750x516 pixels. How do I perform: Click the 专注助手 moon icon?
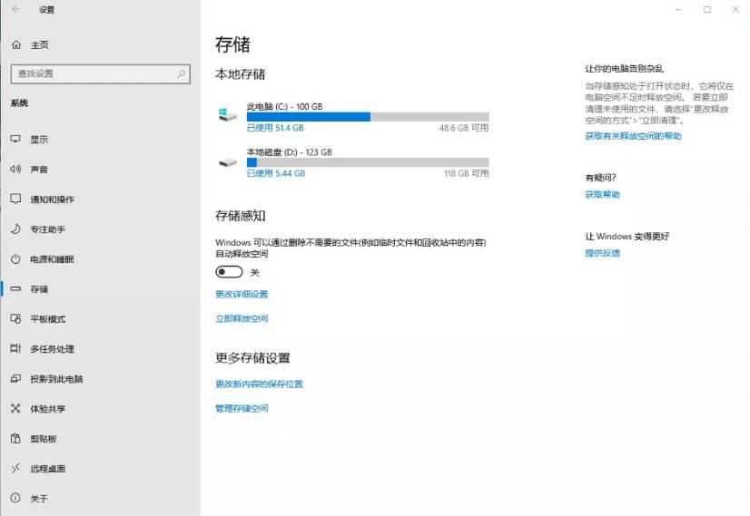(15, 229)
